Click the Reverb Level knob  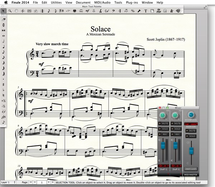[x=191, y=115]
